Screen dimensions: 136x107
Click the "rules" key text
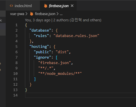41,36
